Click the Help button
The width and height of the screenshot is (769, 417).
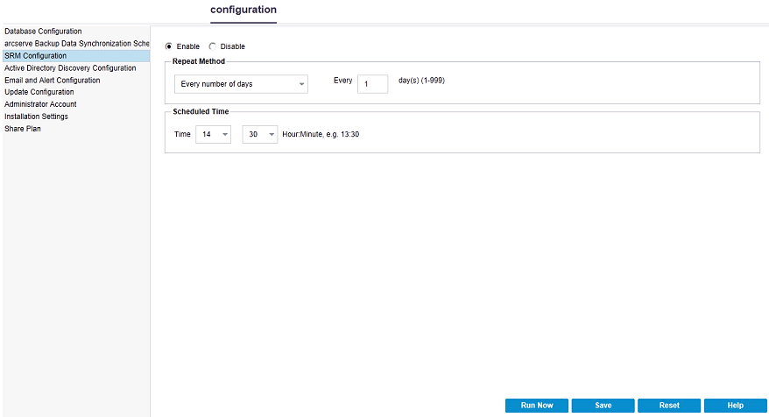click(735, 406)
